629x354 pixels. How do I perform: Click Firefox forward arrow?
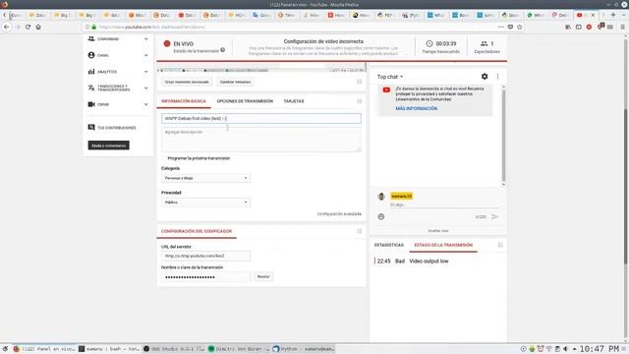pyautogui.click(x=18, y=27)
